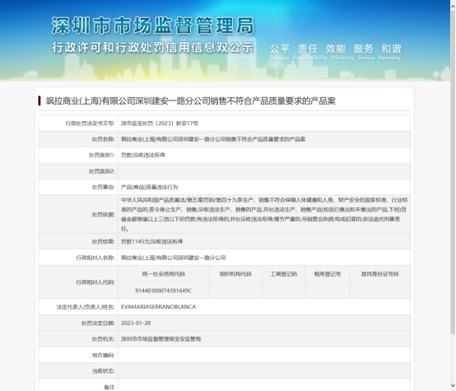
Task: Click the 统一社会信用代码 column header
Action: tap(164, 274)
